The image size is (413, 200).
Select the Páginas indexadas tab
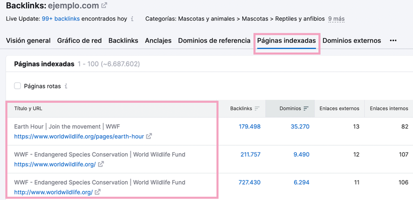coord(286,41)
